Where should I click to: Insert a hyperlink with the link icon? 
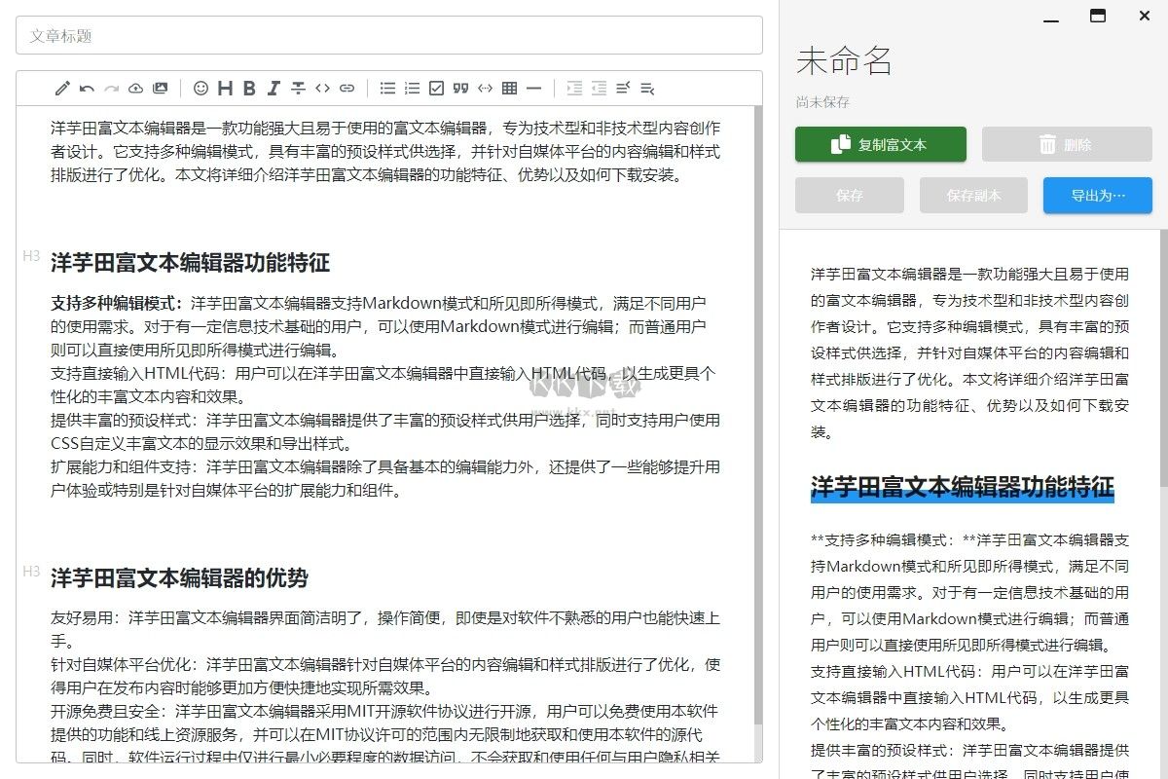[x=347, y=89]
